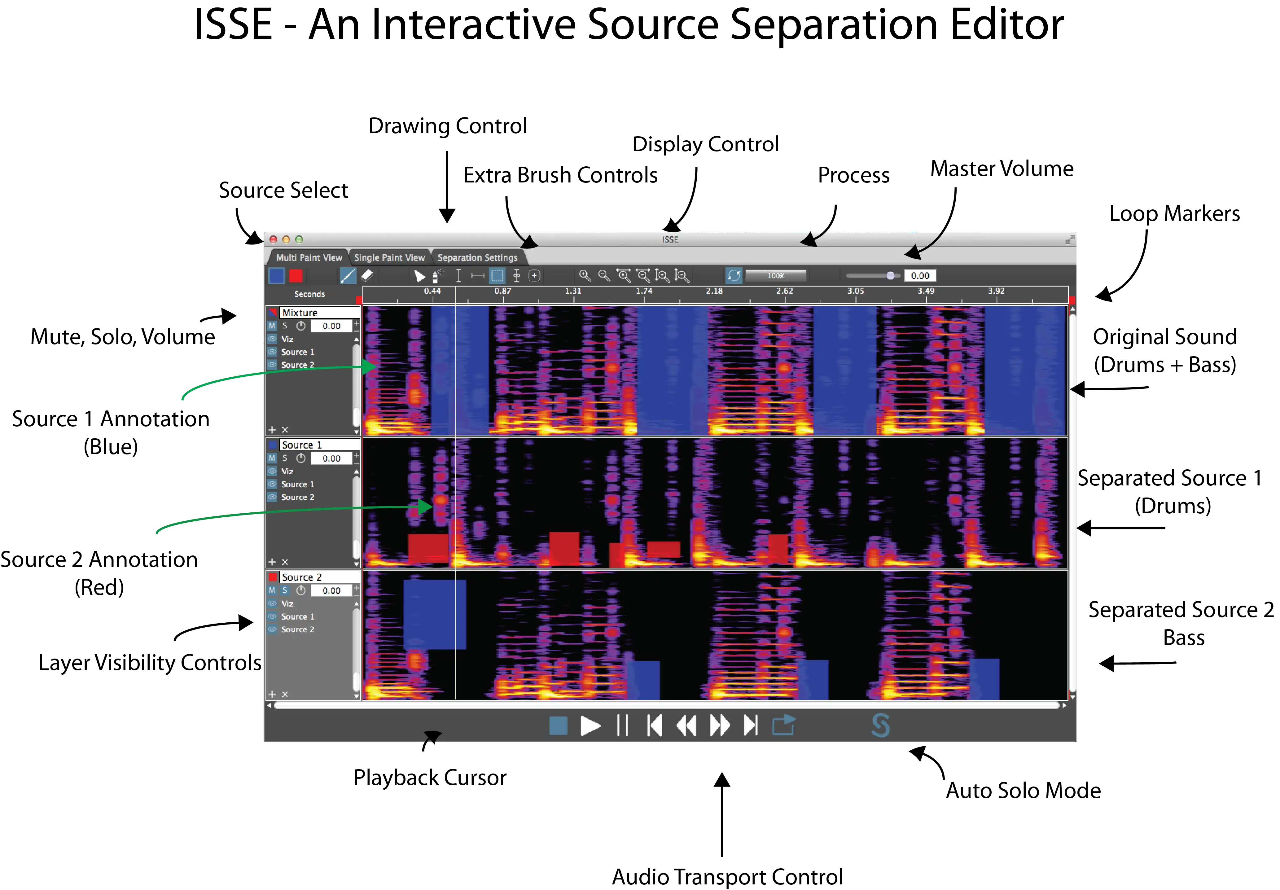
Task: Select the eraser tool
Action: tap(367, 276)
